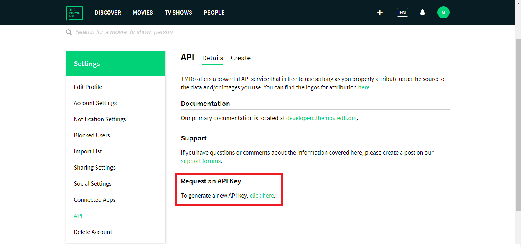This screenshot has width=521, height=247.
Task: Open the TV Shows menu
Action: point(178,13)
